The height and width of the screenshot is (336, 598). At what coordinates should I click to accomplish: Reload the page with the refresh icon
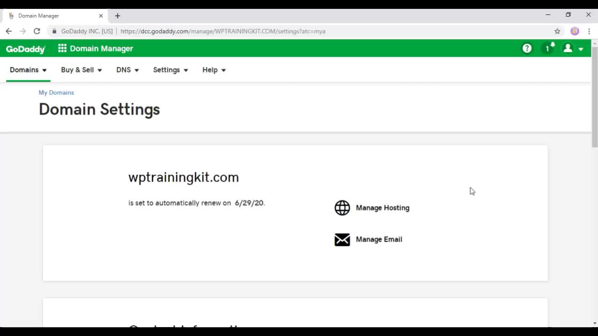point(37,31)
